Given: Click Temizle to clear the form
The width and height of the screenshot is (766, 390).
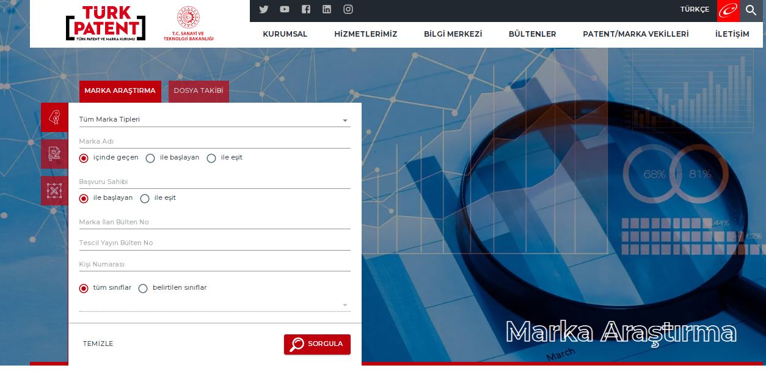Looking at the screenshot, I should click(98, 344).
